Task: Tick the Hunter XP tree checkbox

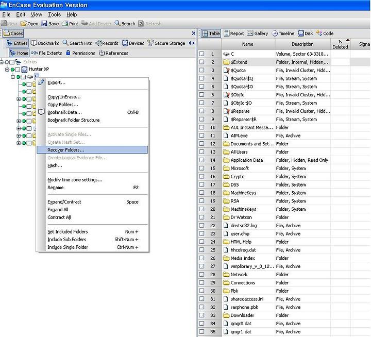Action: tap(18, 70)
